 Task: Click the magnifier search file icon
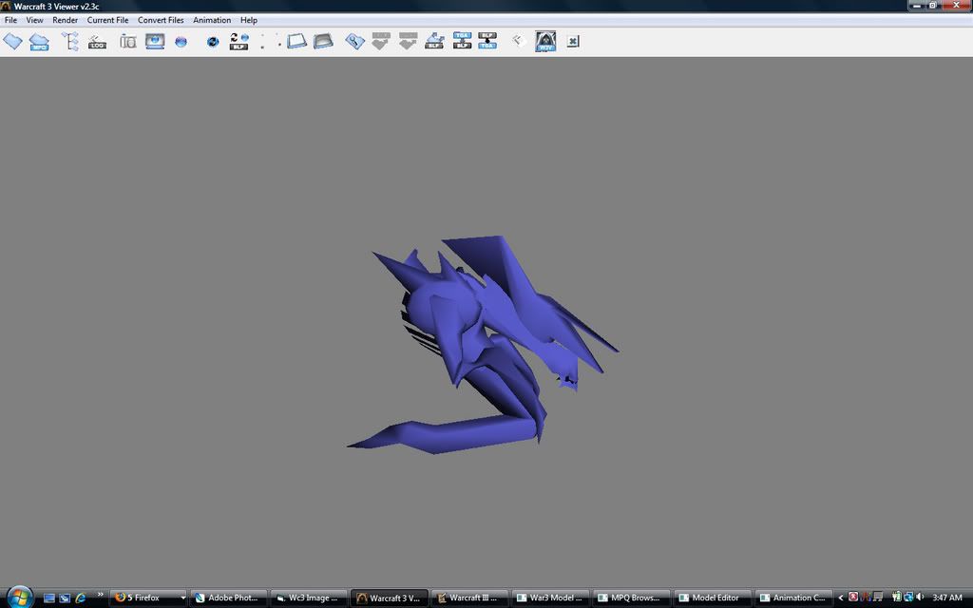point(354,42)
